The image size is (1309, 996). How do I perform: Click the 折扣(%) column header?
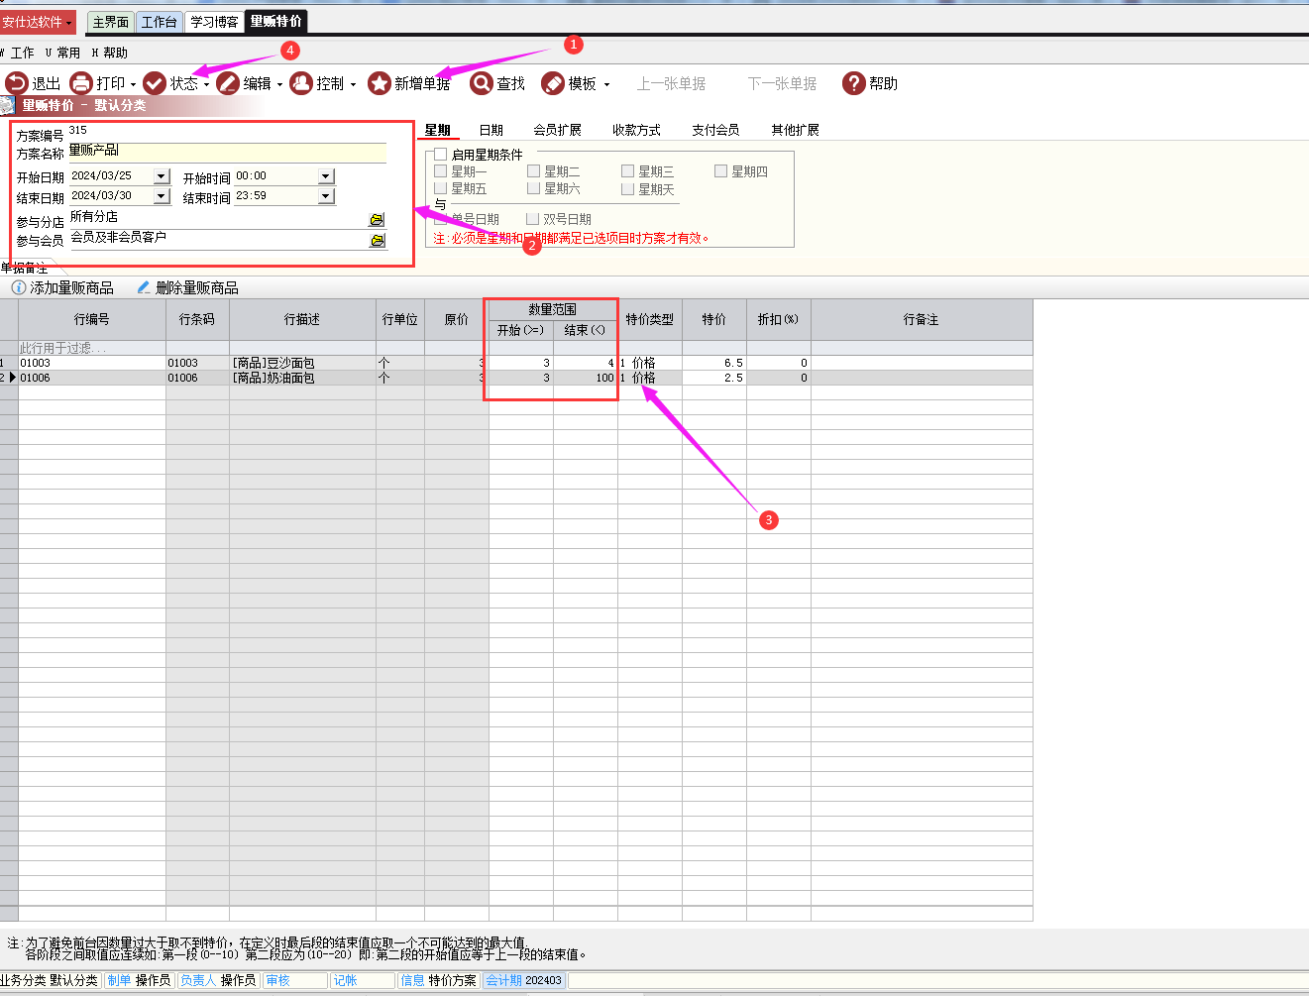point(778,319)
